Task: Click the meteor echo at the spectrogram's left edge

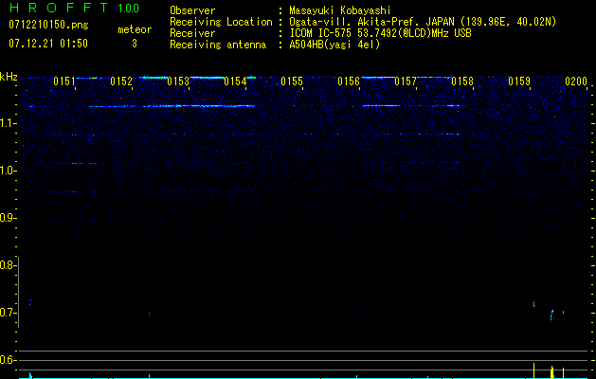Action: (x=30, y=302)
